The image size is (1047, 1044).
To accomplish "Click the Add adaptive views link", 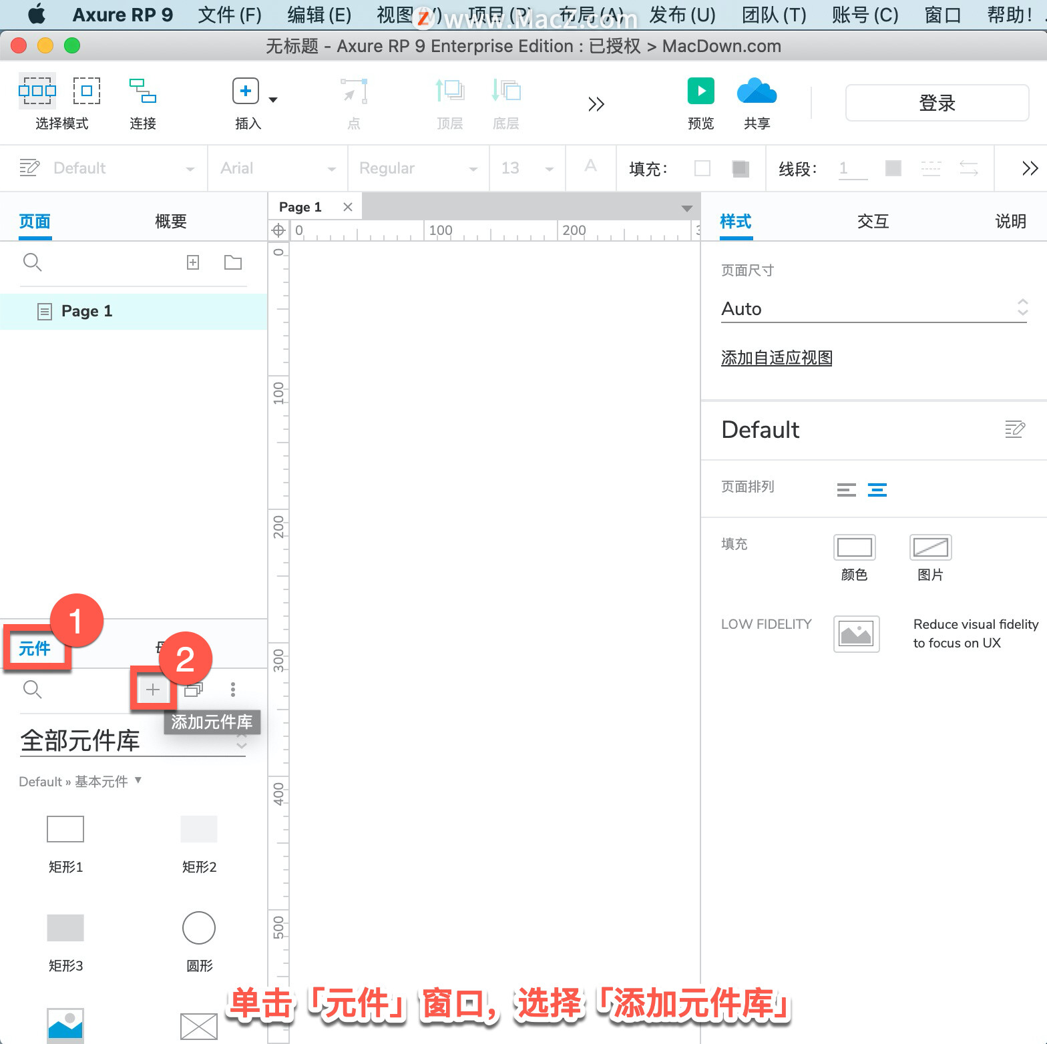I will coord(777,358).
